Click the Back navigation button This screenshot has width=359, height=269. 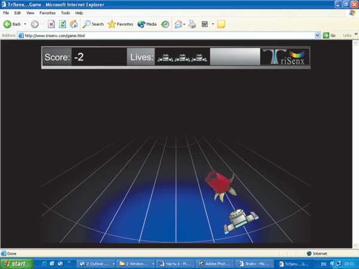tap(12, 25)
